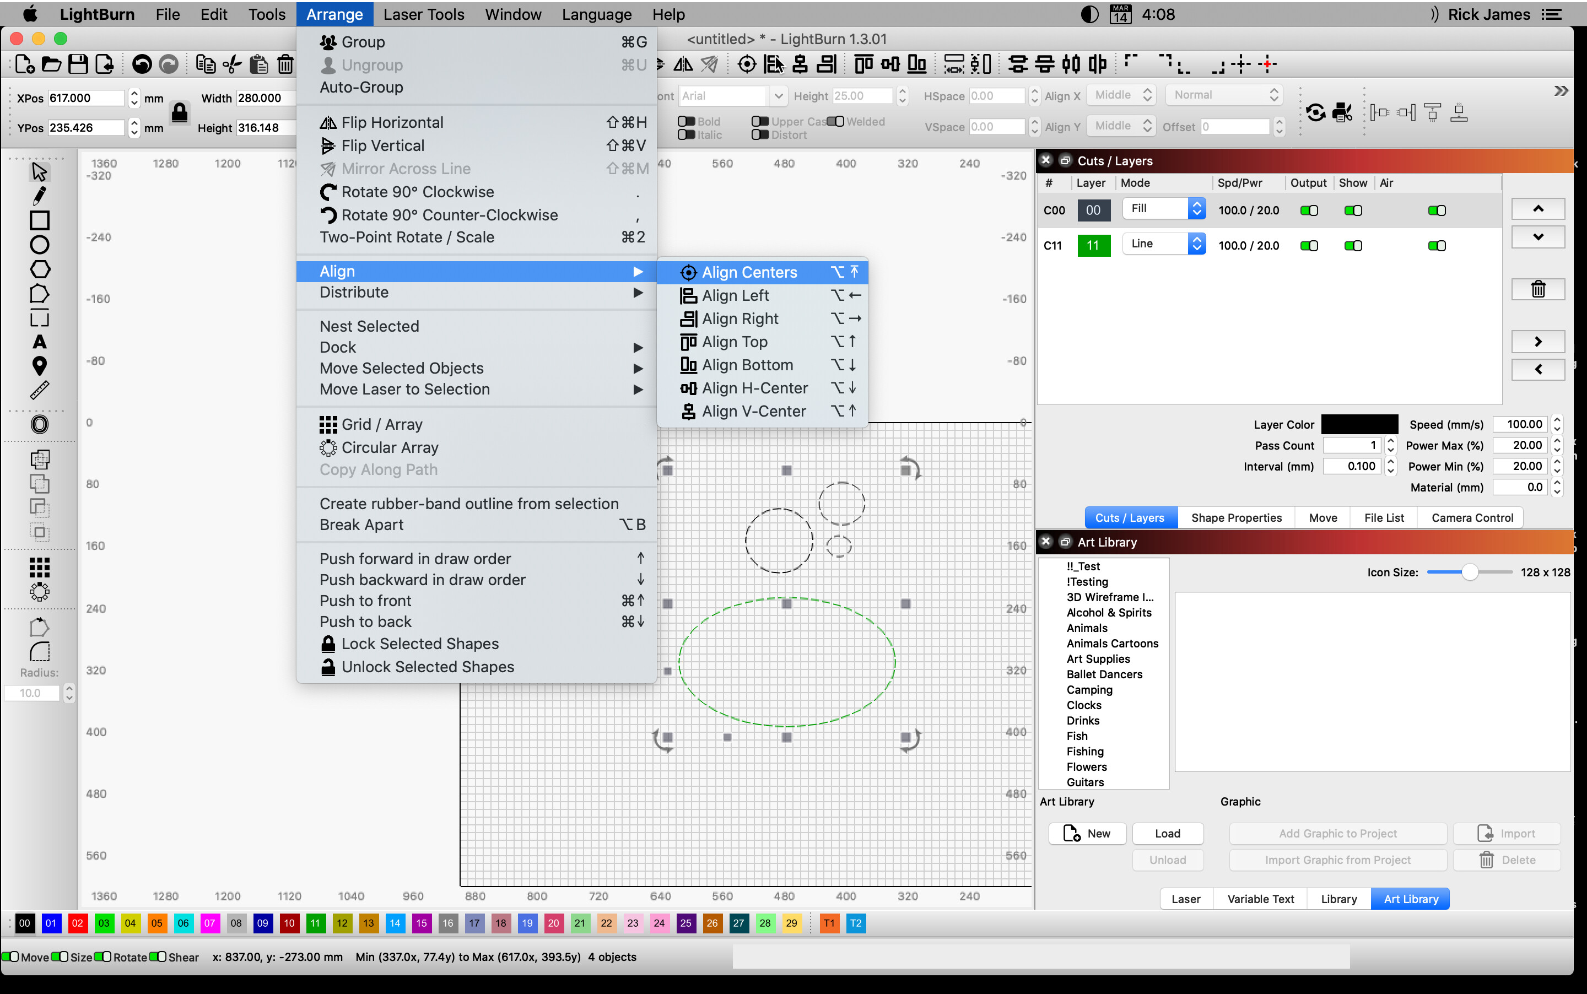Open the Laser Tools menu
Image resolution: width=1587 pixels, height=994 pixels.
click(x=423, y=14)
